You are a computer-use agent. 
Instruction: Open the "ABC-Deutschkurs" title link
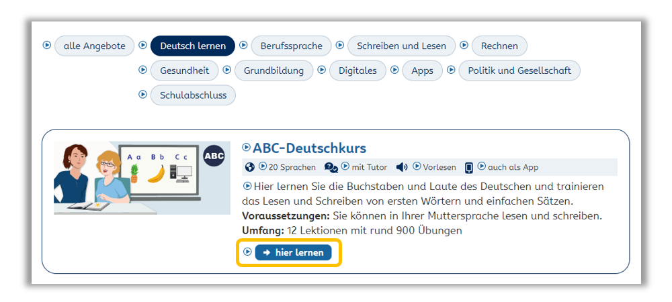309,148
